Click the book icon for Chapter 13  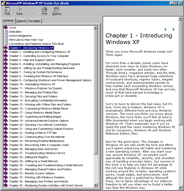coord(6,96)
